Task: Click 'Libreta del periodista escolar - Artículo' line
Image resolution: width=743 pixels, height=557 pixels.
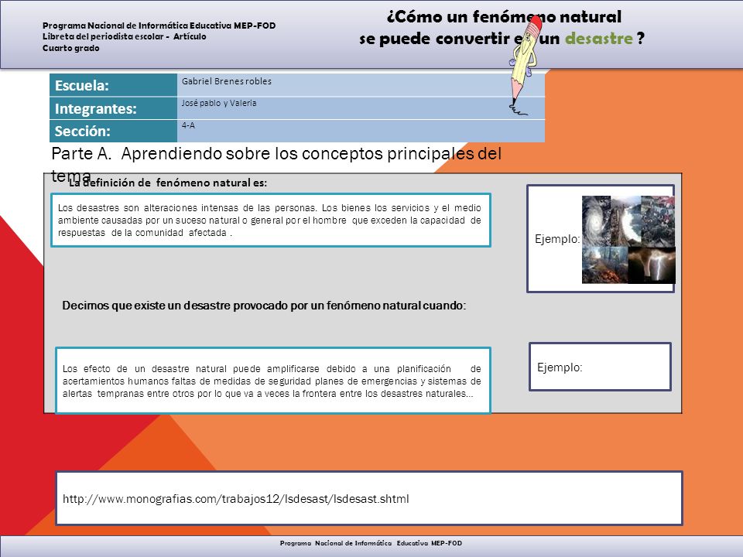Action: coord(124,36)
